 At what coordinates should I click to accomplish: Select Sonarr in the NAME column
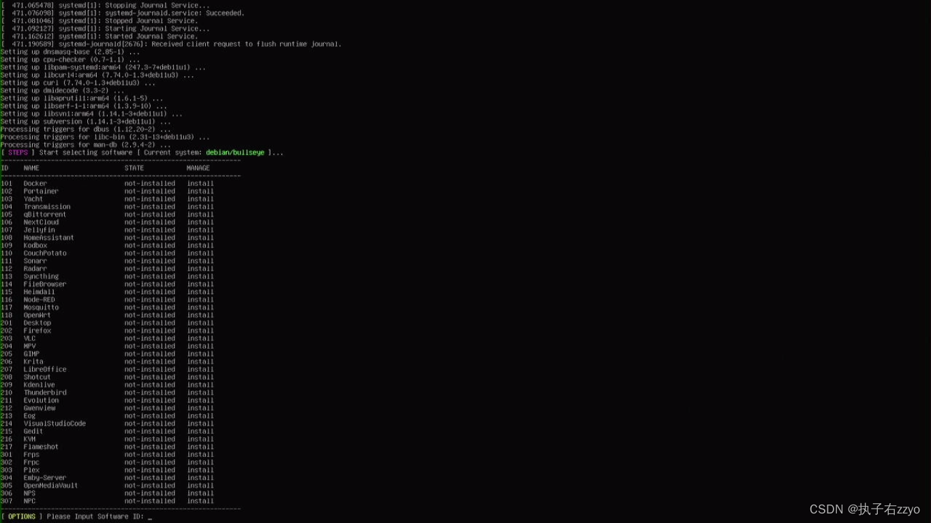[x=35, y=261]
